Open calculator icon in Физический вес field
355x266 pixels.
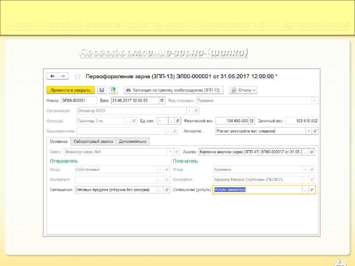(252, 121)
